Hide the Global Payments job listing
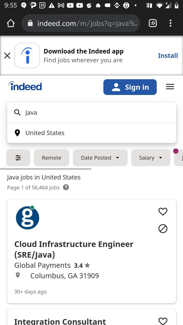 pyautogui.click(x=163, y=229)
